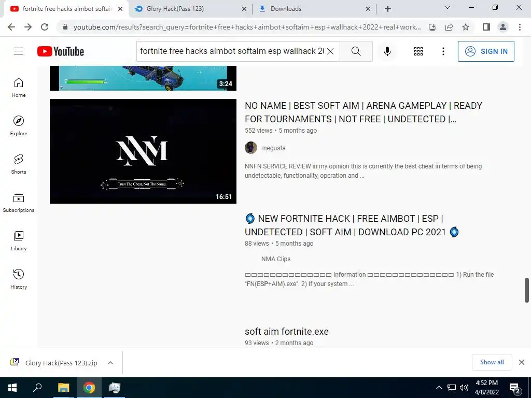
Task: Reload the current page
Action: [45, 27]
